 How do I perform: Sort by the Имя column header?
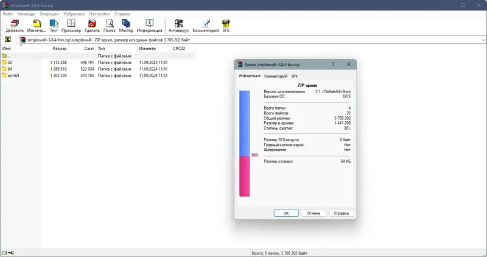pyautogui.click(x=21, y=49)
